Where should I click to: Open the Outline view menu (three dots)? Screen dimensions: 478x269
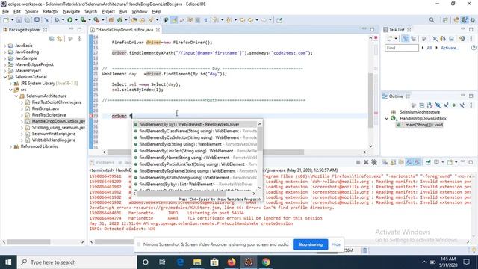coord(471,105)
